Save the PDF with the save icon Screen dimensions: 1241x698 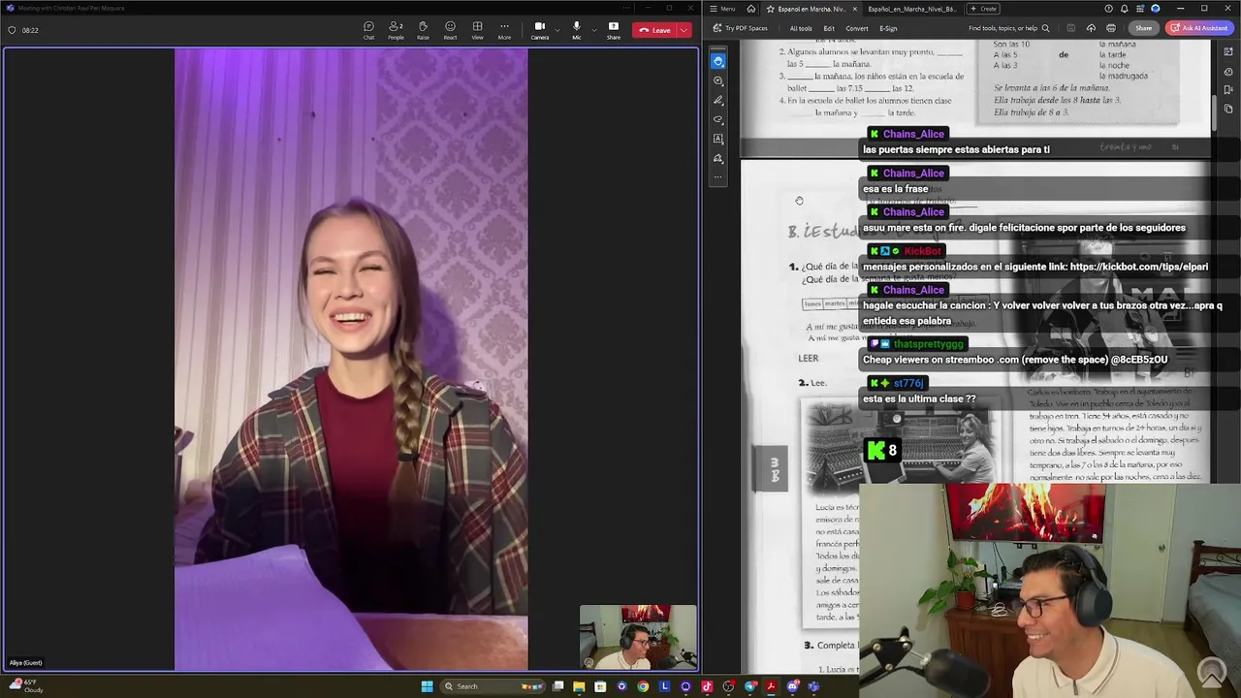(1071, 28)
